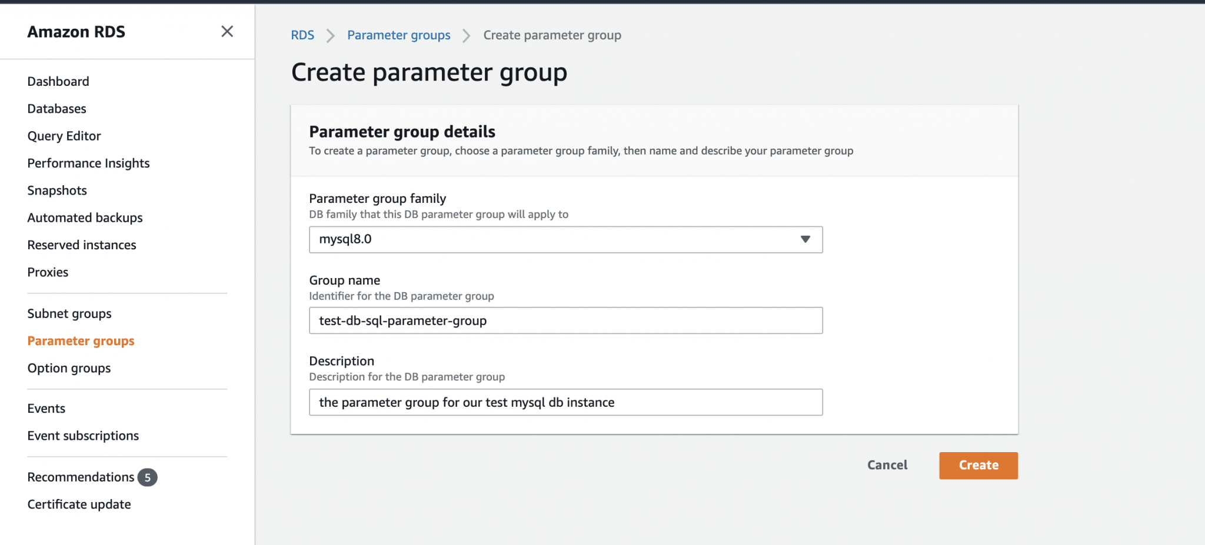This screenshot has height=545, width=1205.
Task: Open Reserved instances page
Action: coord(82,245)
